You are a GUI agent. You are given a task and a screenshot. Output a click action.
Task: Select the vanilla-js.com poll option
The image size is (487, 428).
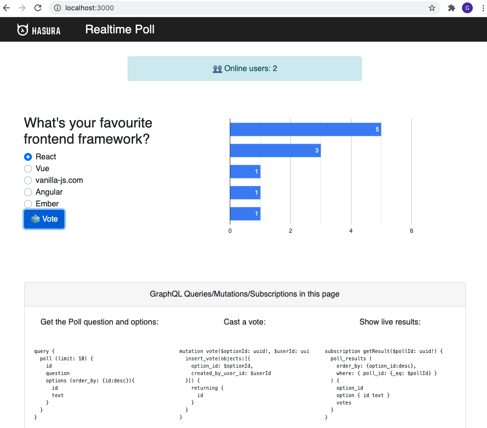28,180
